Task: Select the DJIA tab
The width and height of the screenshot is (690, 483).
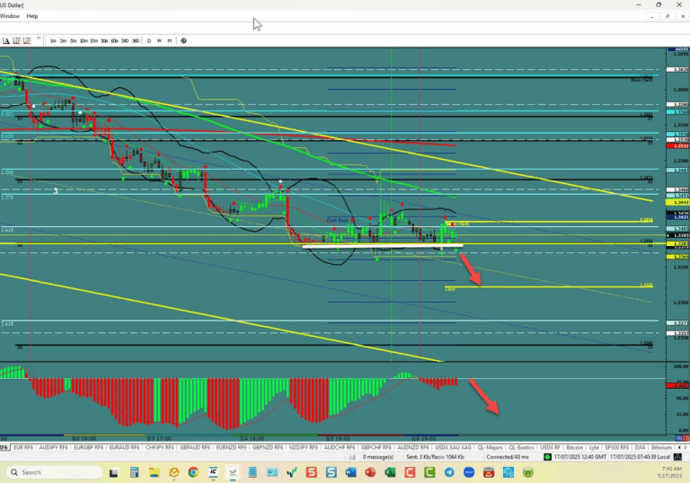Action: 640,447
